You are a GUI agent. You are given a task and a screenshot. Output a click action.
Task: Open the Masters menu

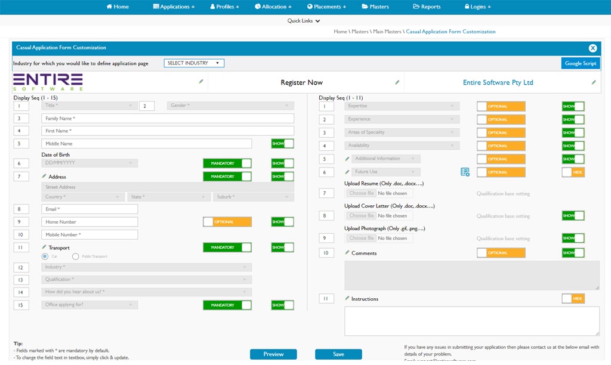[375, 7]
